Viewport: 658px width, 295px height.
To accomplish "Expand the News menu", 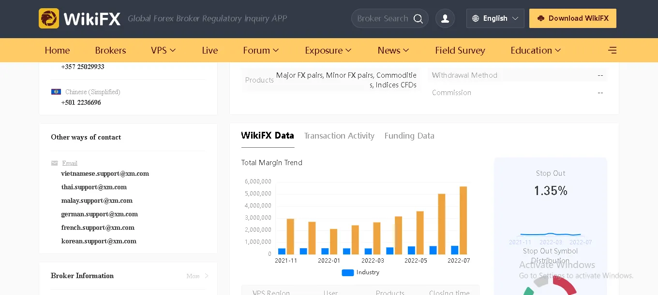I will tap(393, 50).
